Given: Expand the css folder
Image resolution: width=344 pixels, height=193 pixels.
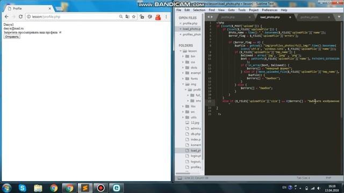Looking at the screenshot, I should 183,62.
